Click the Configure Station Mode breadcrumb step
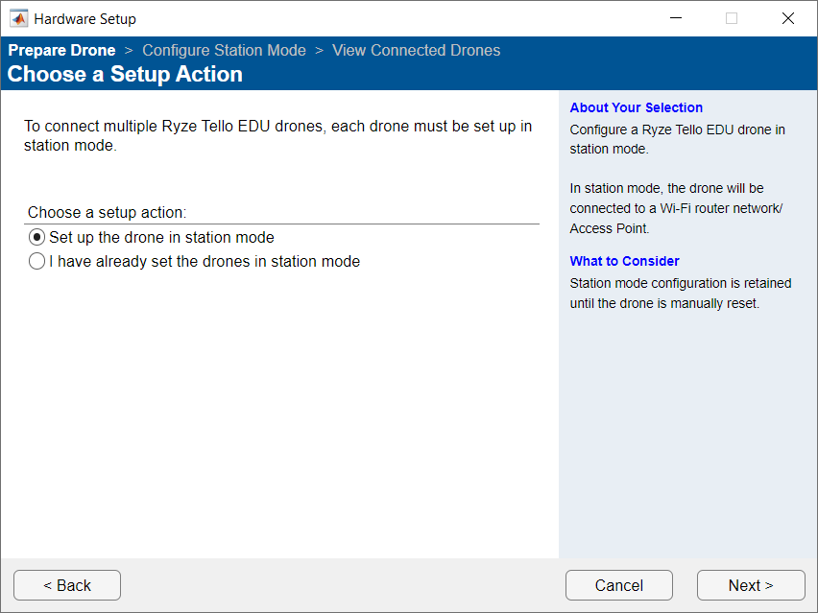Image resolution: width=818 pixels, height=613 pixels. (x=224, y=50)
